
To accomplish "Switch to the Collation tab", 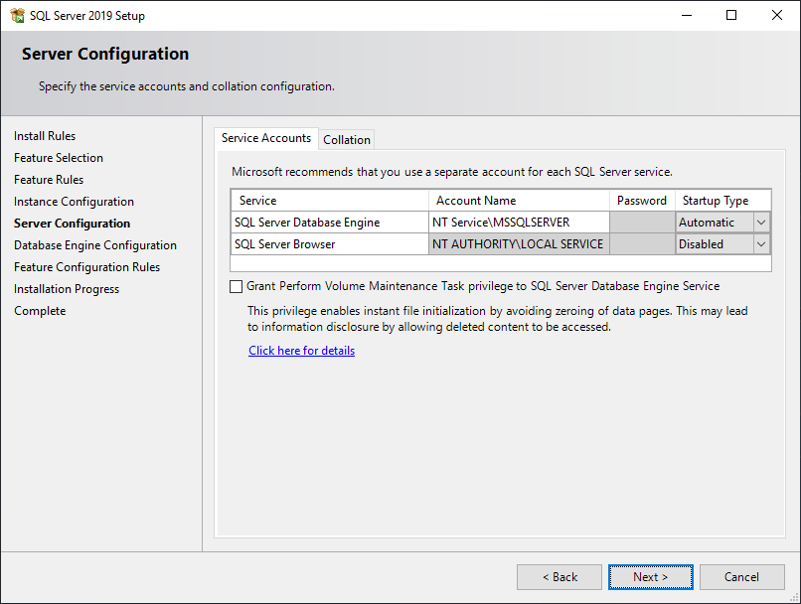I will pyautogui.click(x=347, y=140).
